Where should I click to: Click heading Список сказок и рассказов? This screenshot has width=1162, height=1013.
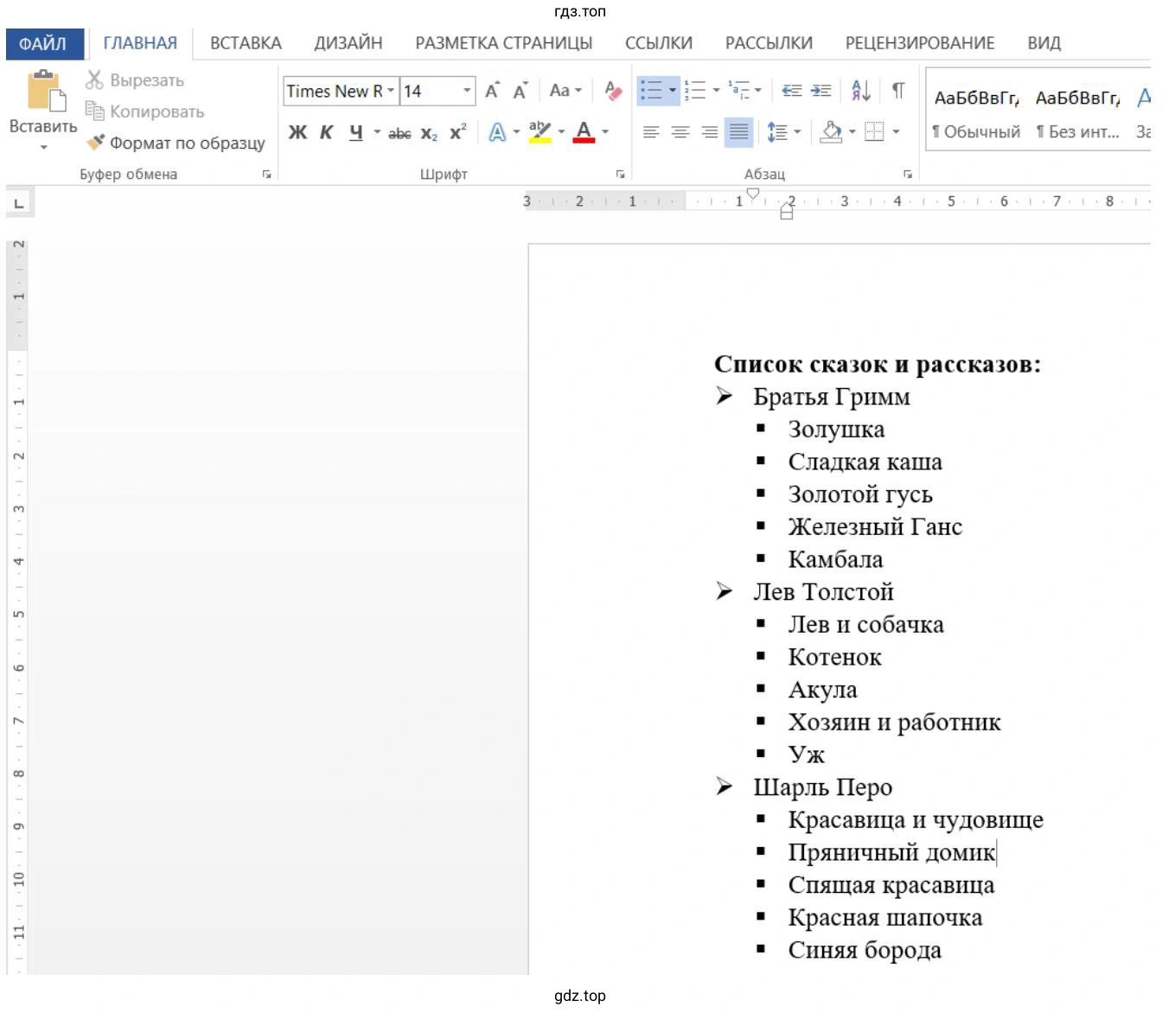pyautogui.click(x=878, y=364)
